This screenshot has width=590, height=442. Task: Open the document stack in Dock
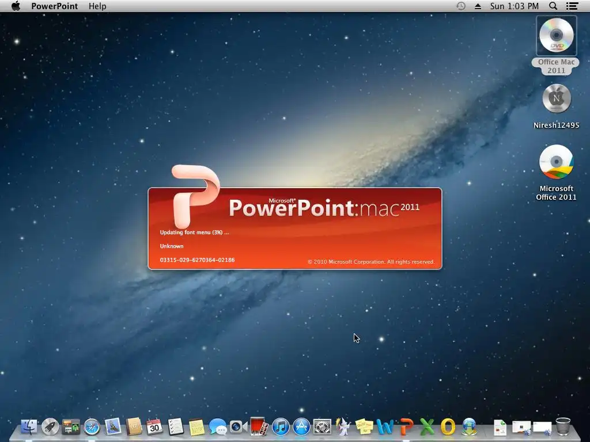click(x=500, y=428)
